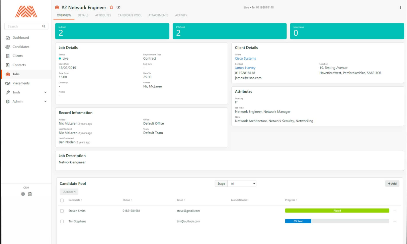Viewport: 407px width, 244px height.
Task: Open the calendar icon under CRM
Action: pos(30,194)
